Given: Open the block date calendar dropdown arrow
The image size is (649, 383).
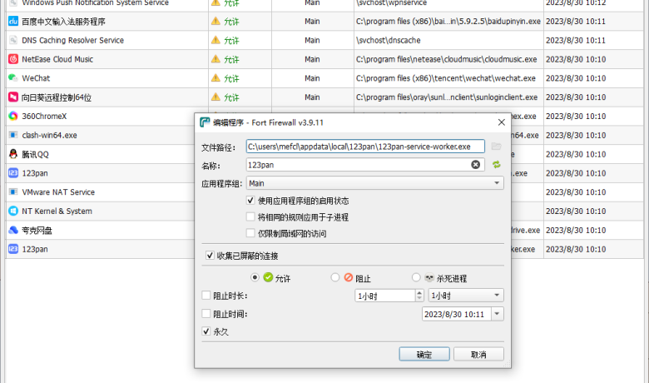Looking at the screenshot, I should 497,314.
